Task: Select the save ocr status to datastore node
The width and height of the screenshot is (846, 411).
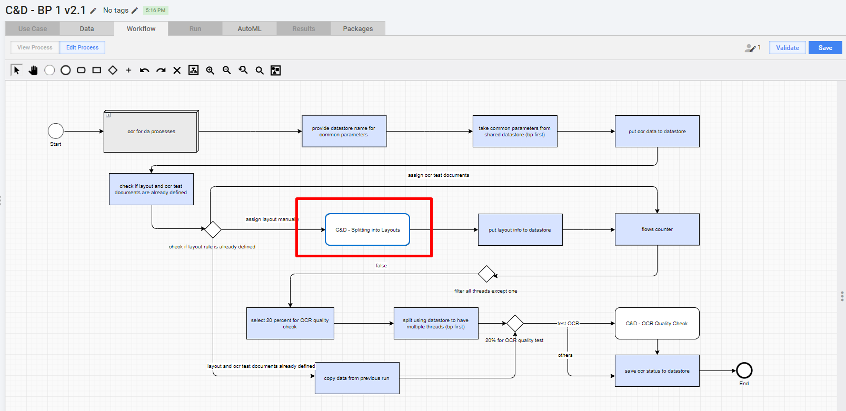Action: point(657,370)
